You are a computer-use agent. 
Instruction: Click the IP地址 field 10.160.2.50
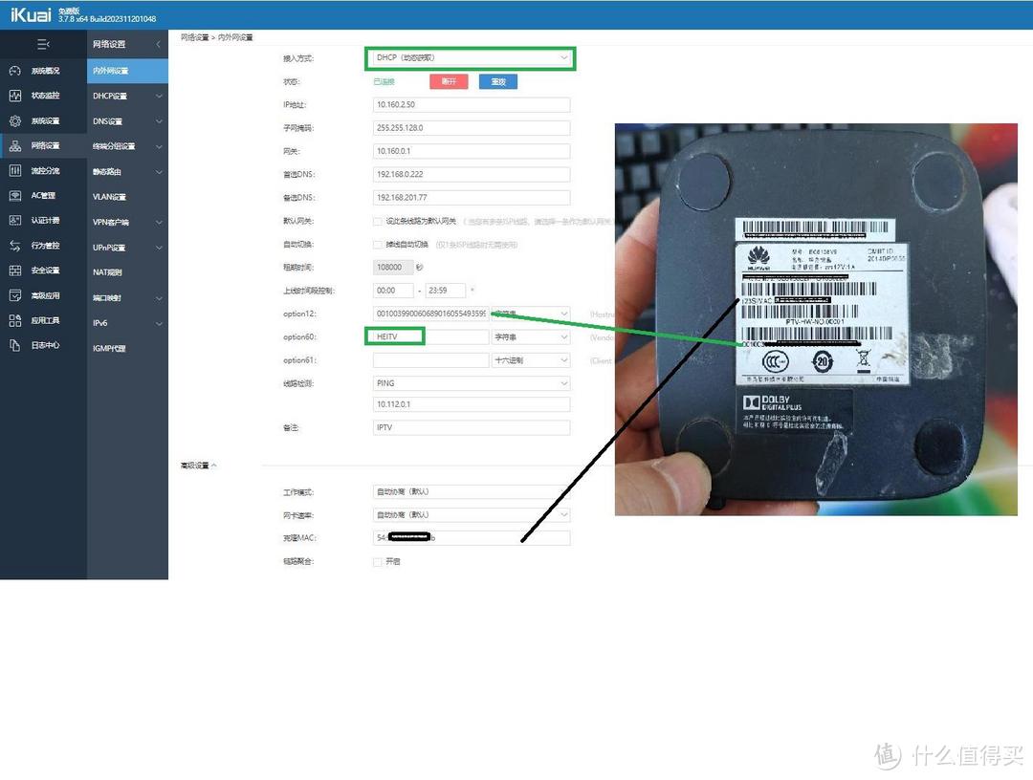[x=471, y=104]
